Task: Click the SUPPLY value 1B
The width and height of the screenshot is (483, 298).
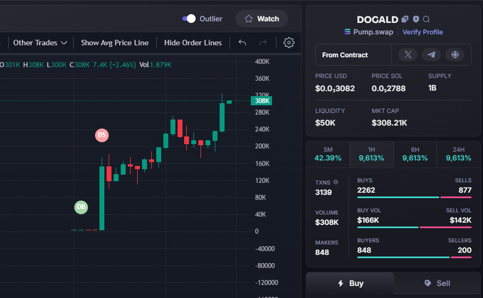Action: [432, 88]
